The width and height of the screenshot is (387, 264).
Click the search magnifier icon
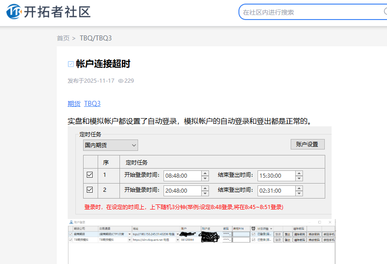tap(385, 12)
